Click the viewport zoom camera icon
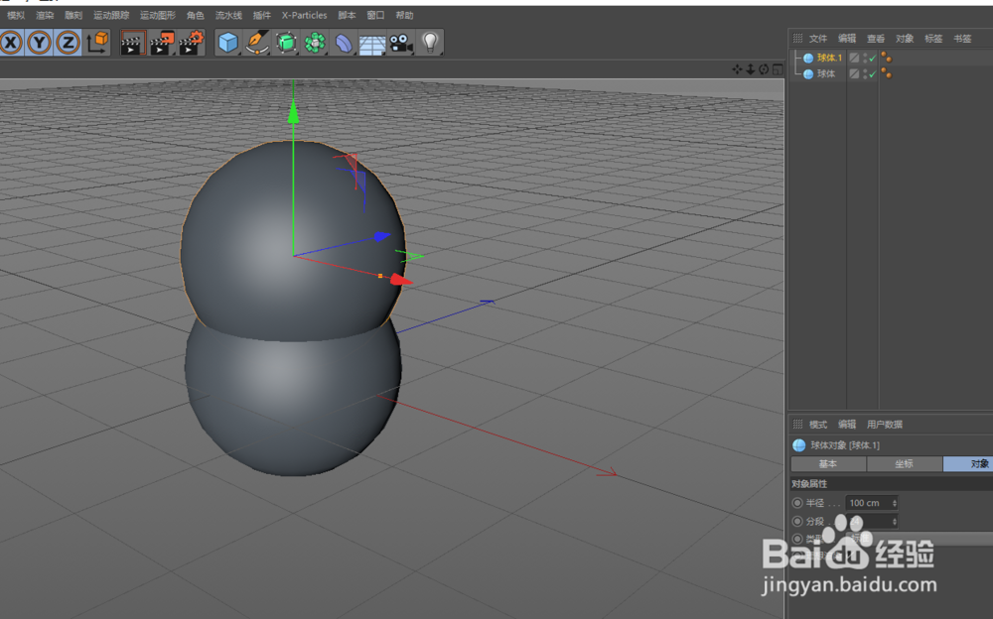 pyautogui.click(x=751, y=69)
